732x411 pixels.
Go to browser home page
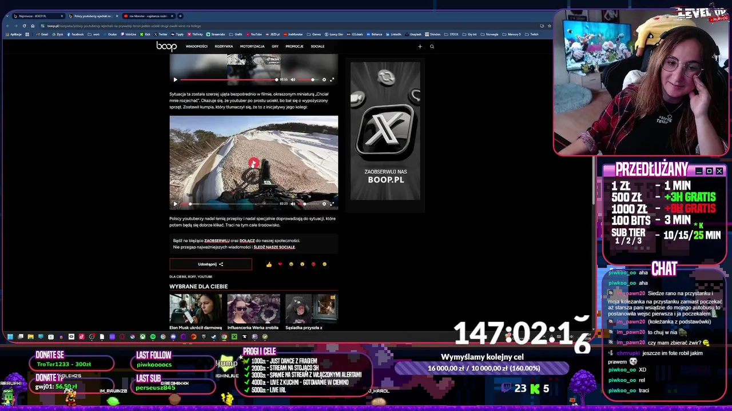click(33, 26)
